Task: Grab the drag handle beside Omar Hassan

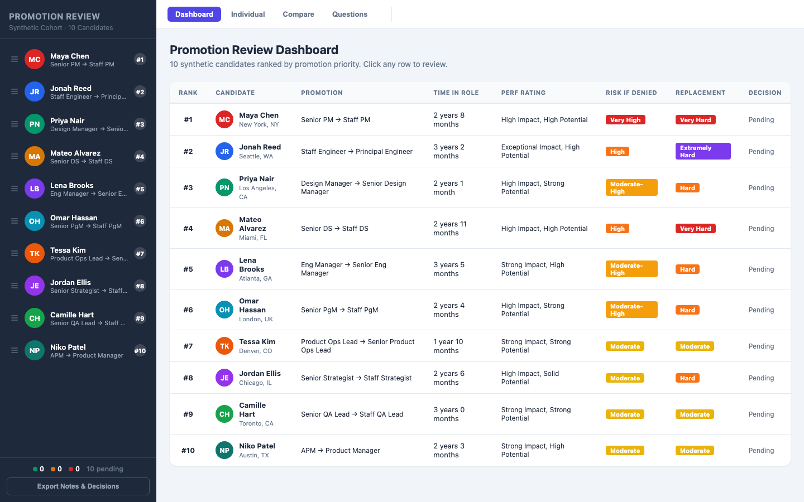Action: tap(15, 221)
